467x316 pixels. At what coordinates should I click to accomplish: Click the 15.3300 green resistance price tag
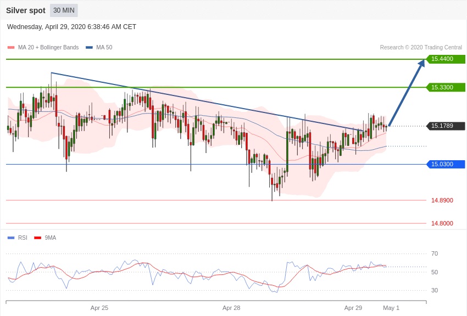(446, 87)
